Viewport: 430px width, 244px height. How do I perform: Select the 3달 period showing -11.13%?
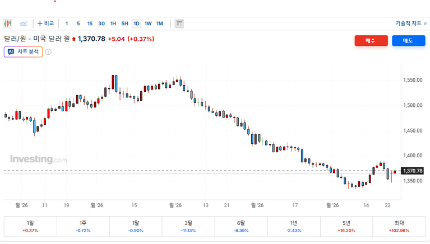[188, 227]
